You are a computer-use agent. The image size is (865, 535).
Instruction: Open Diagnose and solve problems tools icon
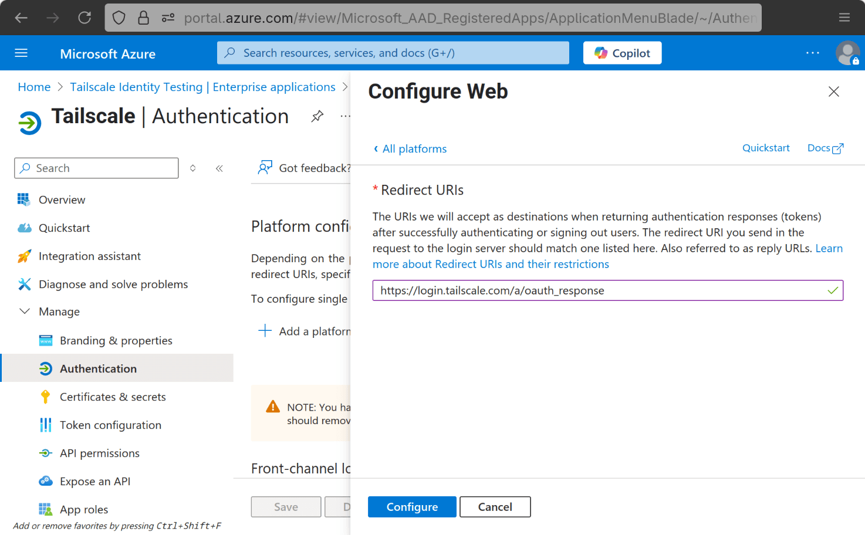24,284
